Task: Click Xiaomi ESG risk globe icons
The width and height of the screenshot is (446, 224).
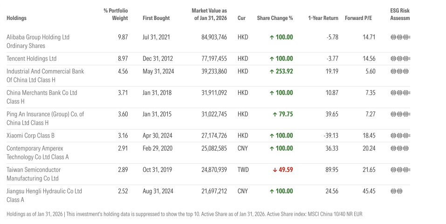Action: click(400, 136)
